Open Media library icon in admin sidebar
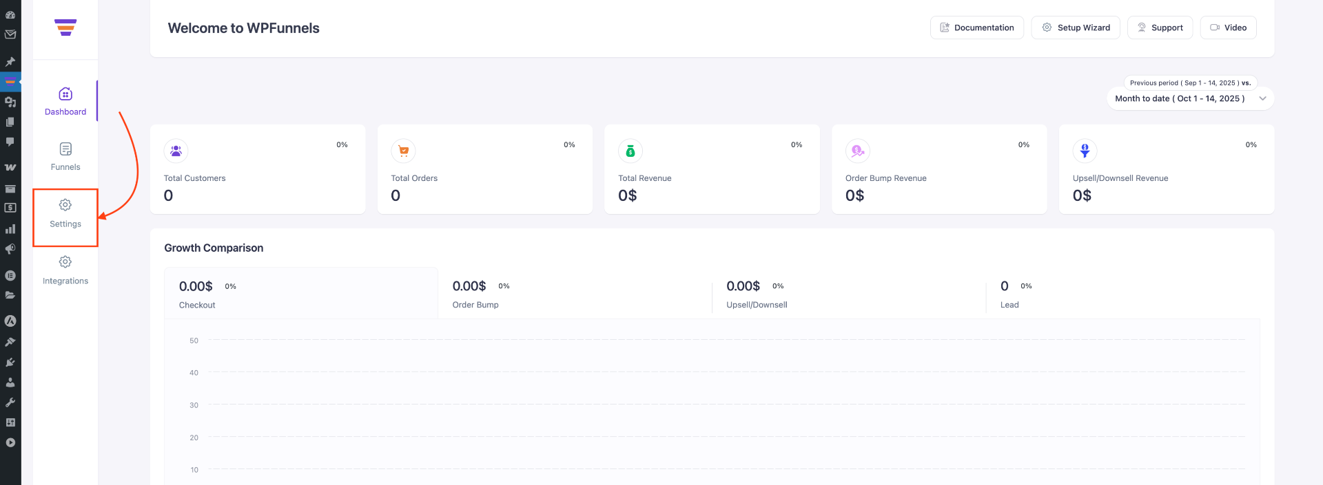 coord(10,102)
